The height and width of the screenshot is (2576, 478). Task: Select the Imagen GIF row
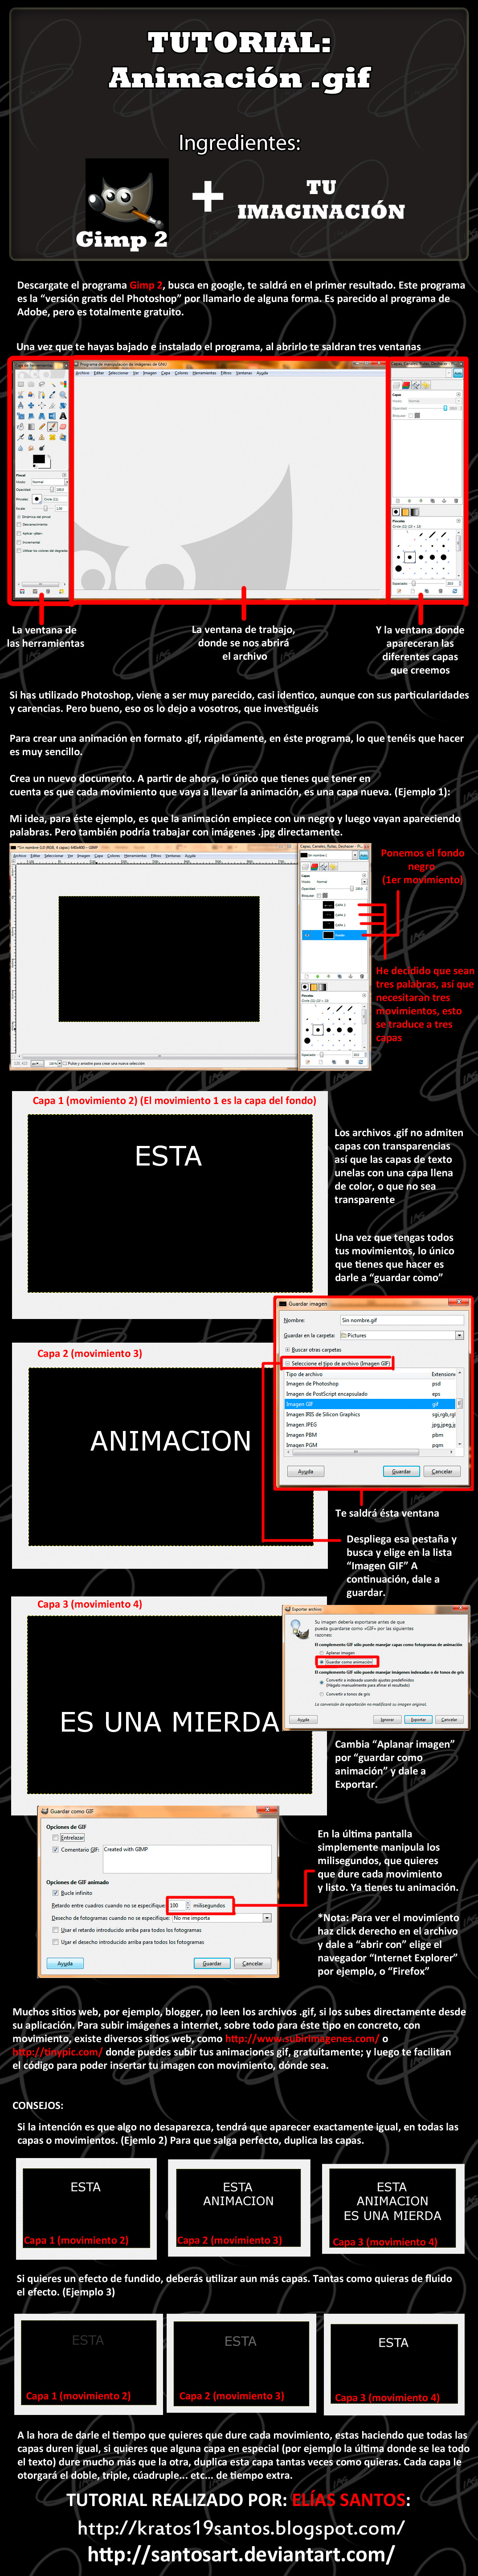click(370, 1404)
